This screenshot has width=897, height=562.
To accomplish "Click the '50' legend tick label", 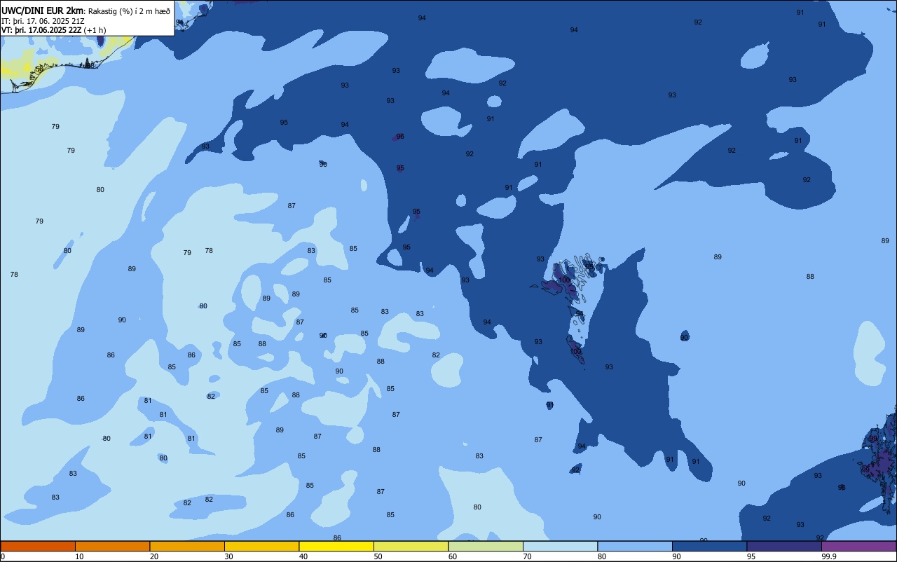I will click(x=378, y=556).
